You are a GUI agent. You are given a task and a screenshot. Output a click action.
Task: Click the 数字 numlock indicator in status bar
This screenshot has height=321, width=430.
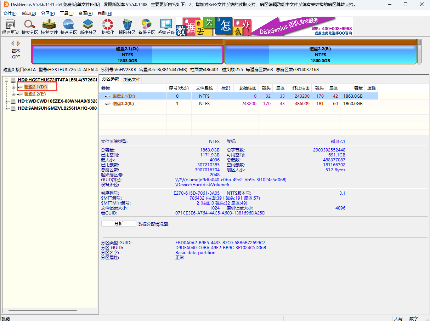[414, 319]
